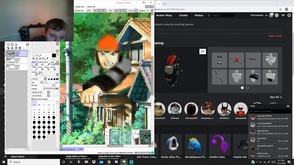Click the Report Abuse link

[275, 36]
